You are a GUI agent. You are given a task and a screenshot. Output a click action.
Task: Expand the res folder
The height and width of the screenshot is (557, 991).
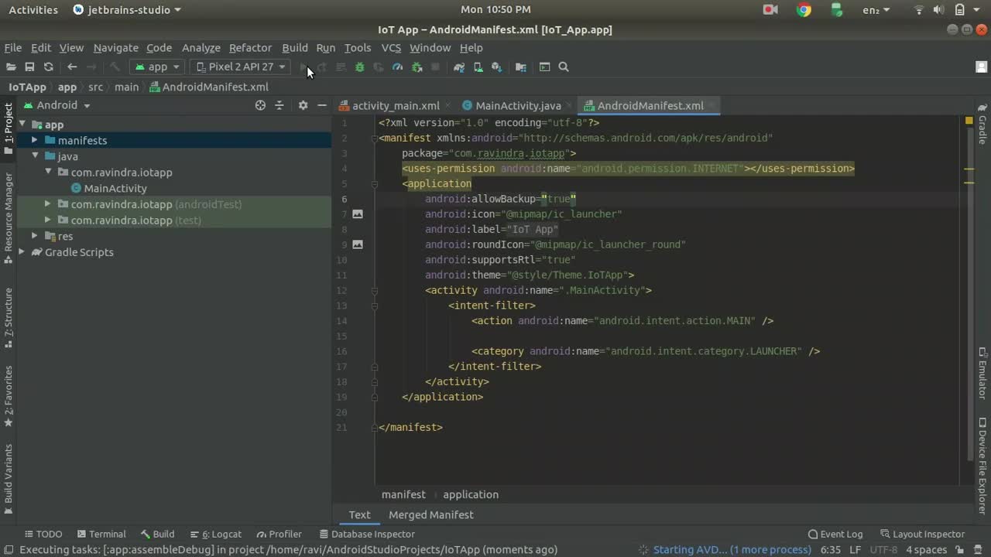[34, 236]
